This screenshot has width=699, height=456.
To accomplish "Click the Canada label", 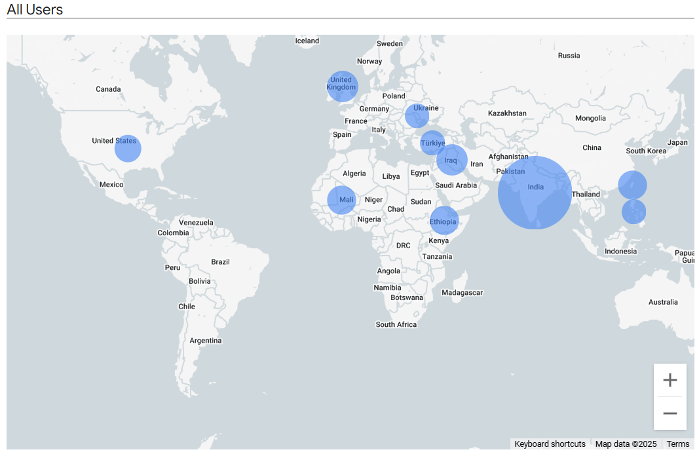I will [108, 89].
